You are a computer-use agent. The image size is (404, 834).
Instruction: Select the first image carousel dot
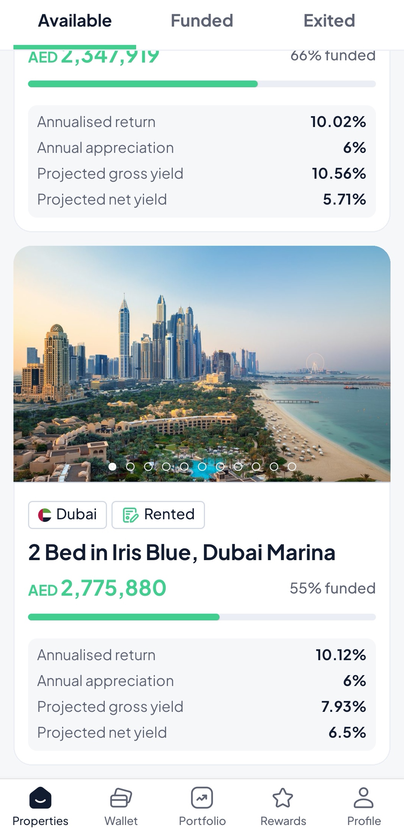[x=112, y=466]
